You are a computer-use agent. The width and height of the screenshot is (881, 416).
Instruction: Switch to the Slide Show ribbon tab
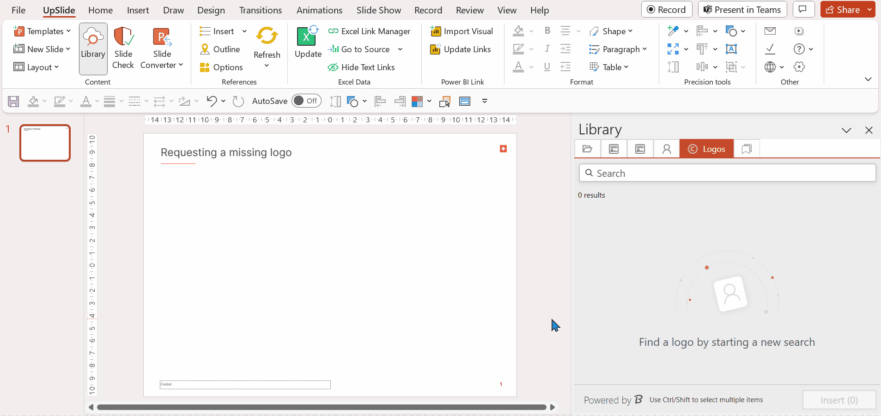(x=378, y=10)
